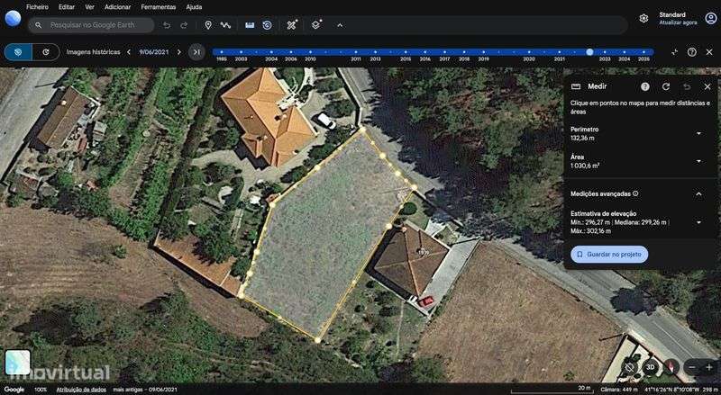This screenshot has width=721, height=395.
Task: Toggle the ruler measure tool
Action: point(250,25)
